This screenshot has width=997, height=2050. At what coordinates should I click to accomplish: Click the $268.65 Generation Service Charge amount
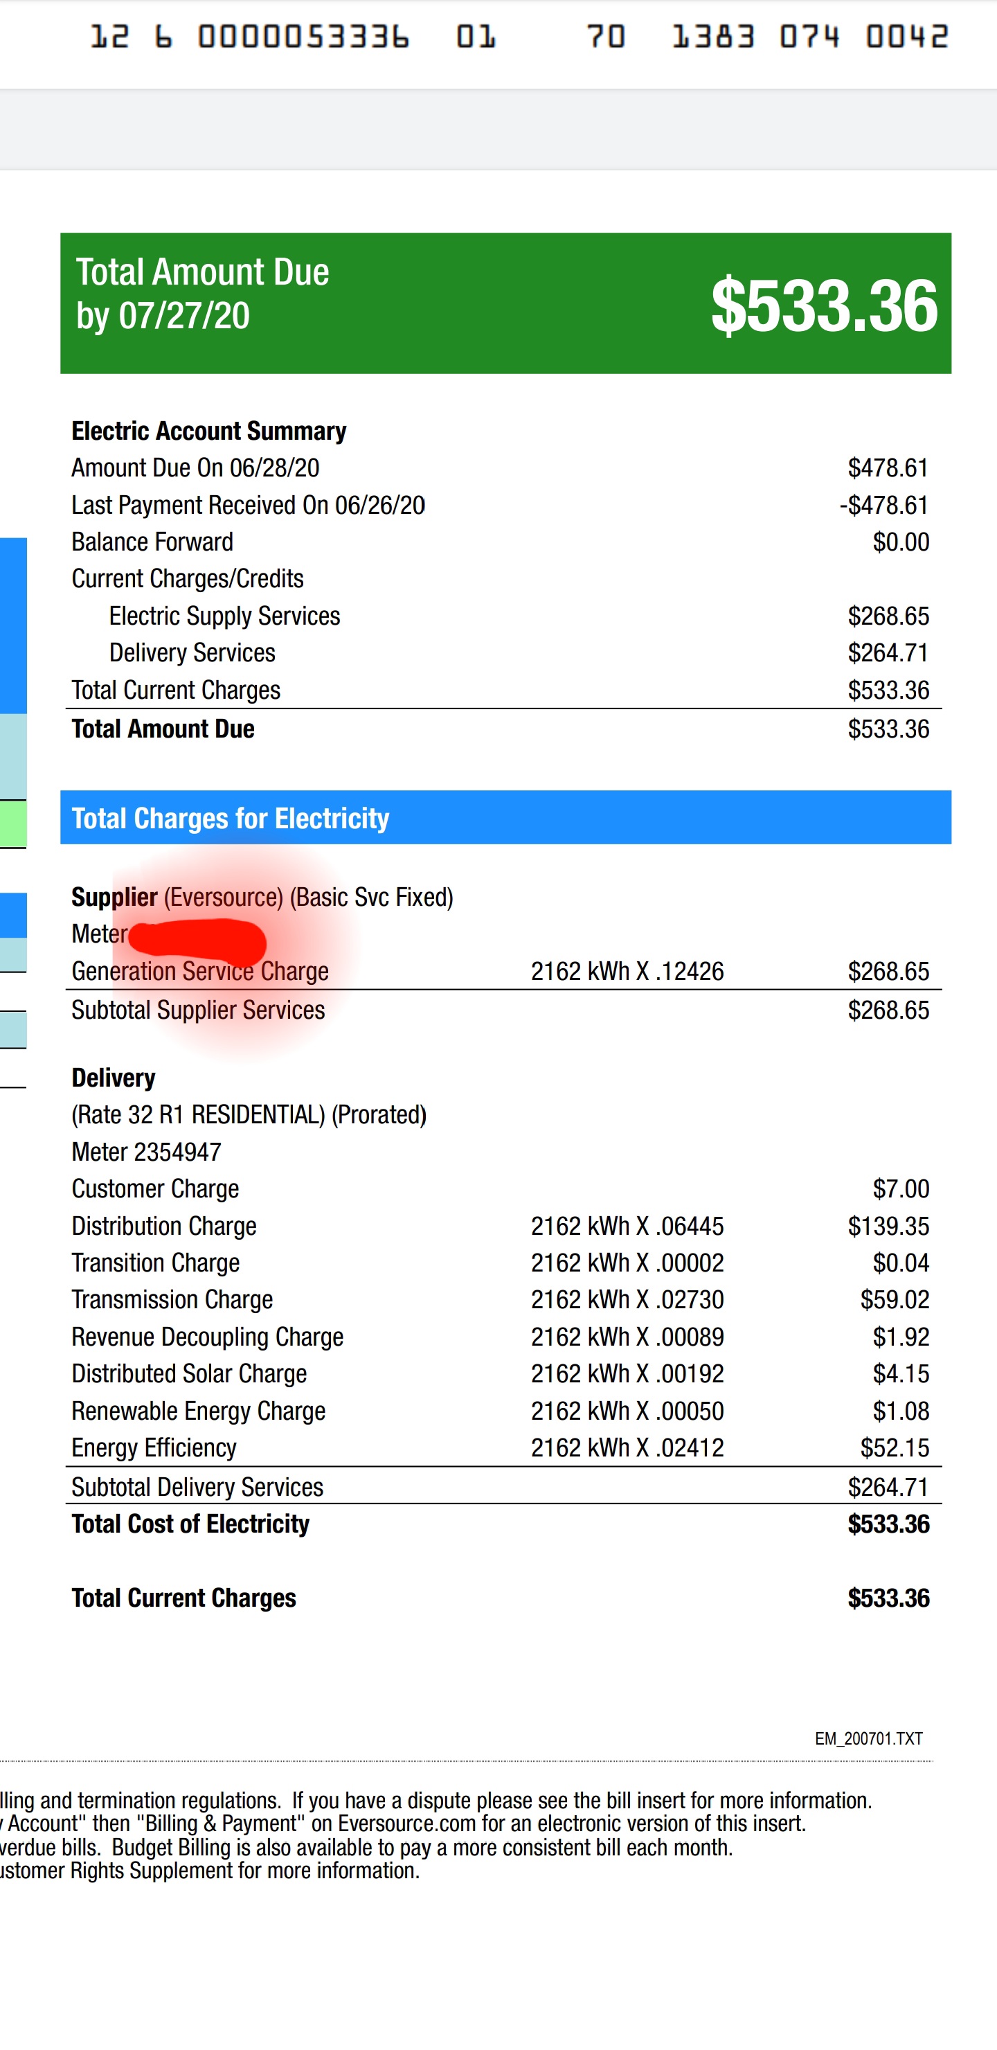[888, 971]
